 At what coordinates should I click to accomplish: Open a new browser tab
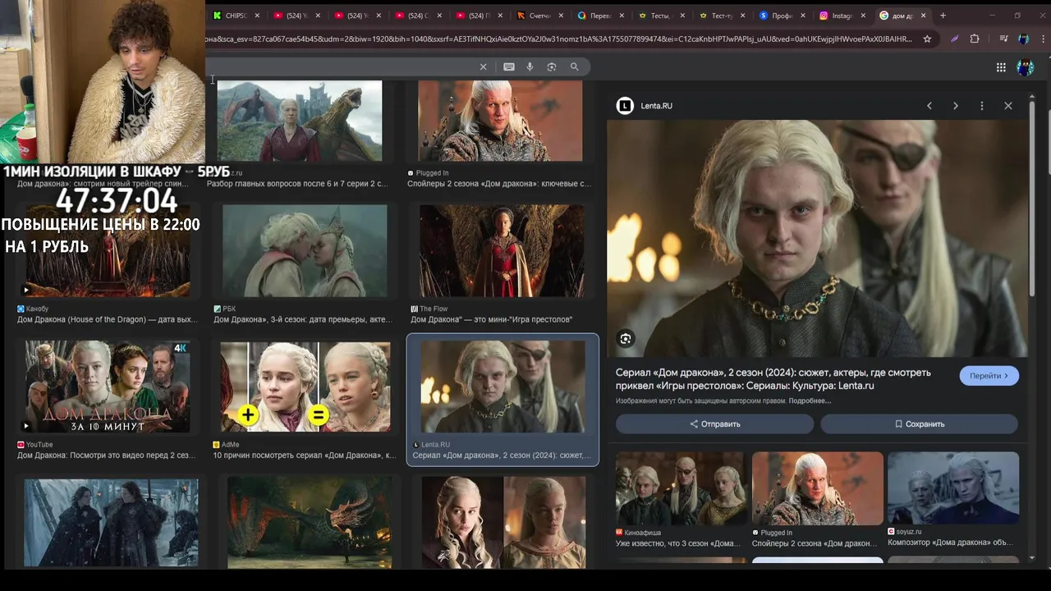click(943, 16)
